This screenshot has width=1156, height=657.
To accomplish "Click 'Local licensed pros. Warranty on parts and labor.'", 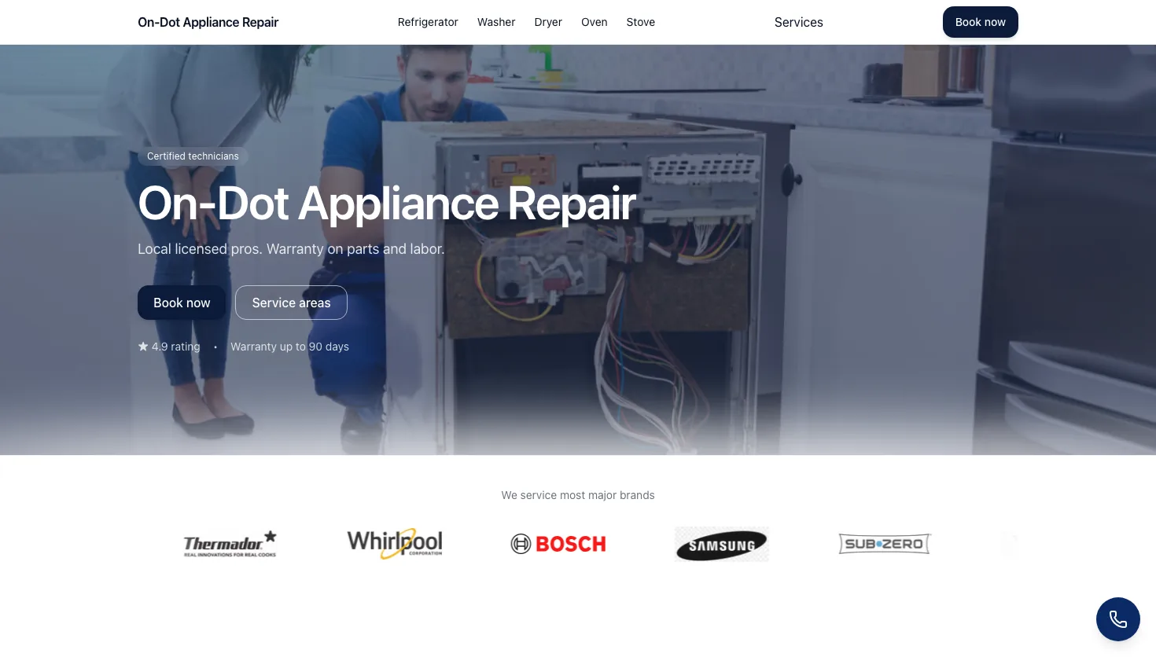I will [291, 249].
